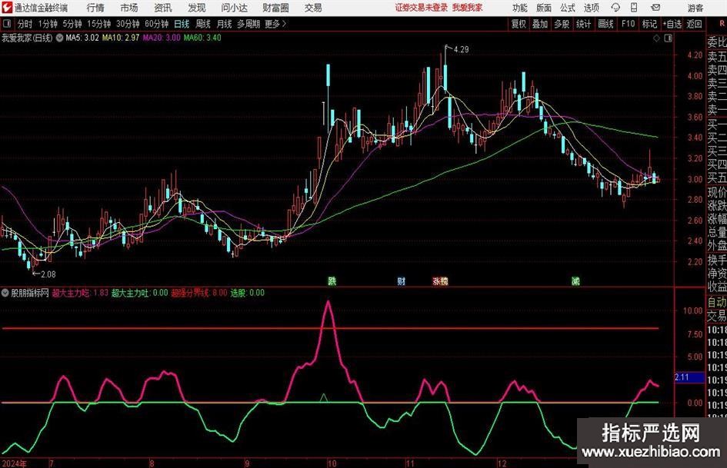727x468 pixels.
Task: Expand the 股朋指标网 indicator dropdown
Action: tap(5, 293)
